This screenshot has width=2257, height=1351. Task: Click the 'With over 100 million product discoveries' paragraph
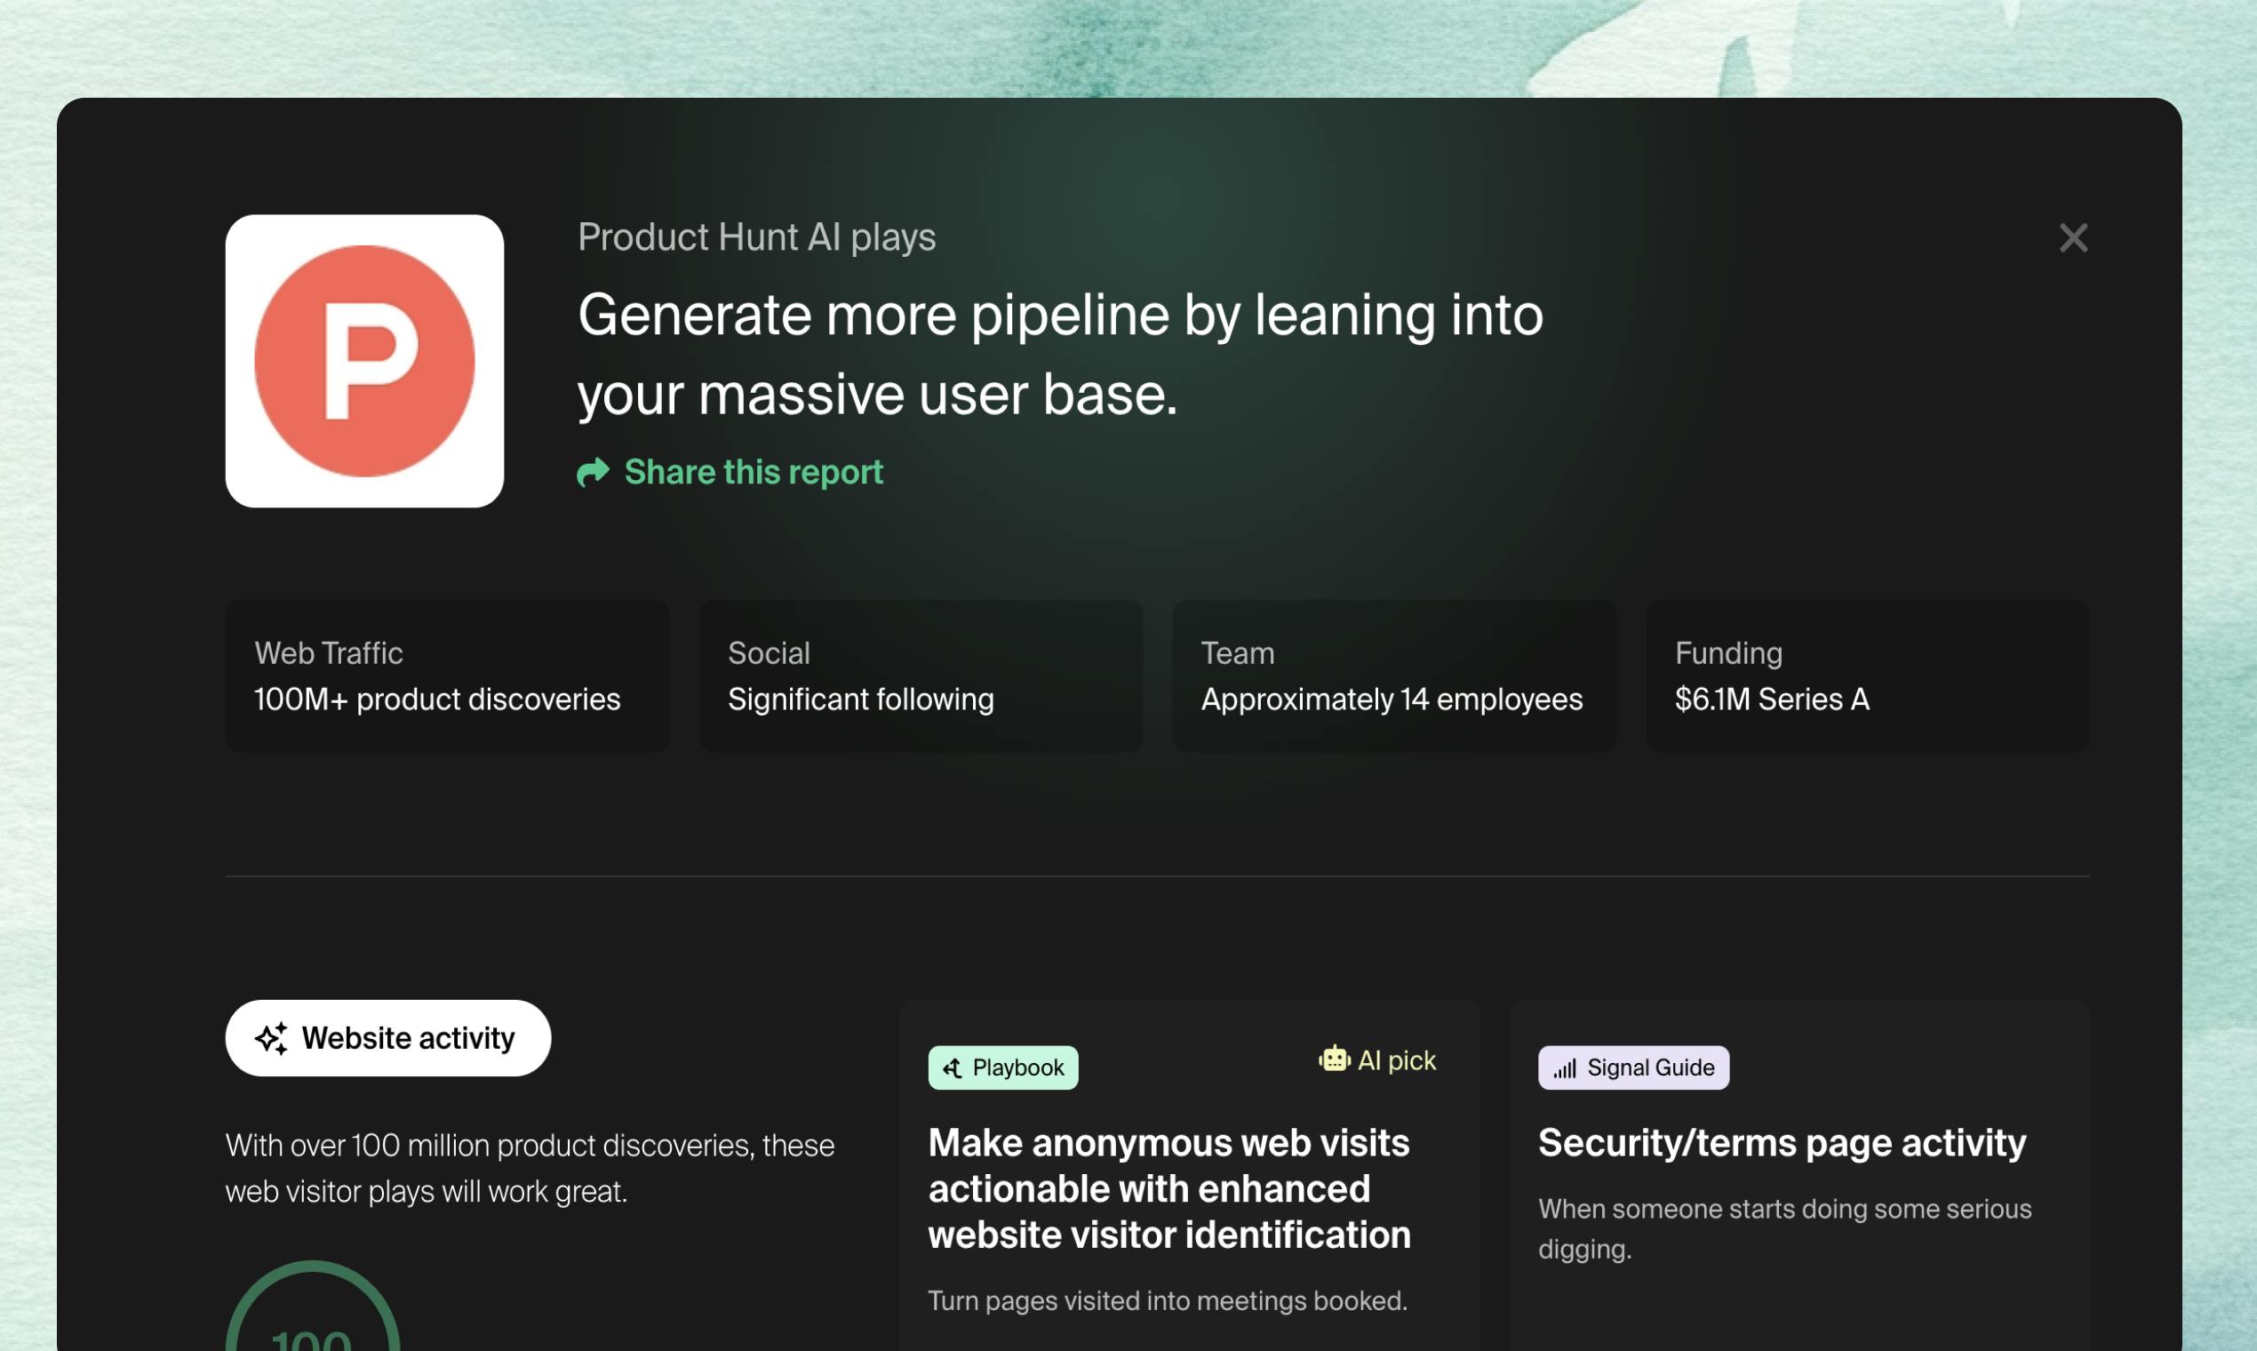coord(530,1168)
